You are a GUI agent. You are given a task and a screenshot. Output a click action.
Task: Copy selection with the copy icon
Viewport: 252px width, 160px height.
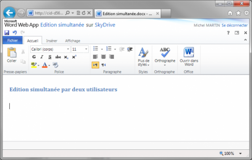[23, 61]
